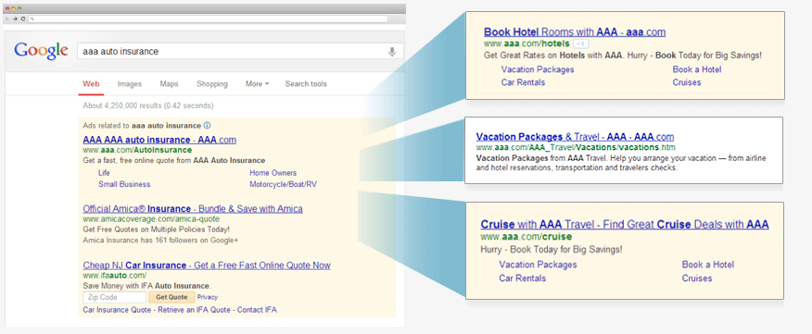This screenshot has width=812, height=334.
Task: Switch to the Maps tab
Action: click(x=169, y=84)
